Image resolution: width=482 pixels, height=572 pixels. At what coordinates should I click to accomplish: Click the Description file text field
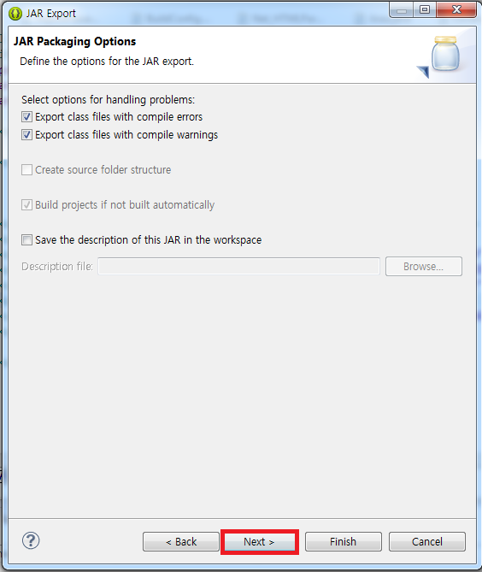point(238,266)
